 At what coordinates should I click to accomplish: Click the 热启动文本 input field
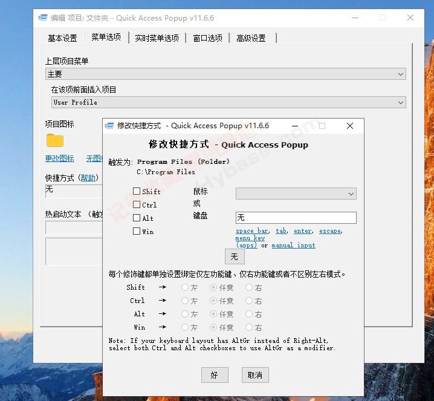tap(74, 227)
